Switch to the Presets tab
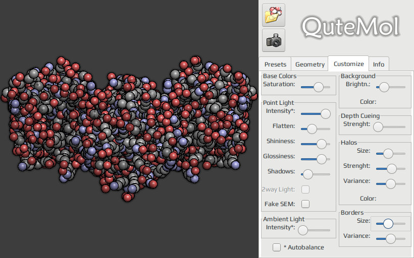The width and height of the screenshot is (414, 258). [x=275, y=64]
